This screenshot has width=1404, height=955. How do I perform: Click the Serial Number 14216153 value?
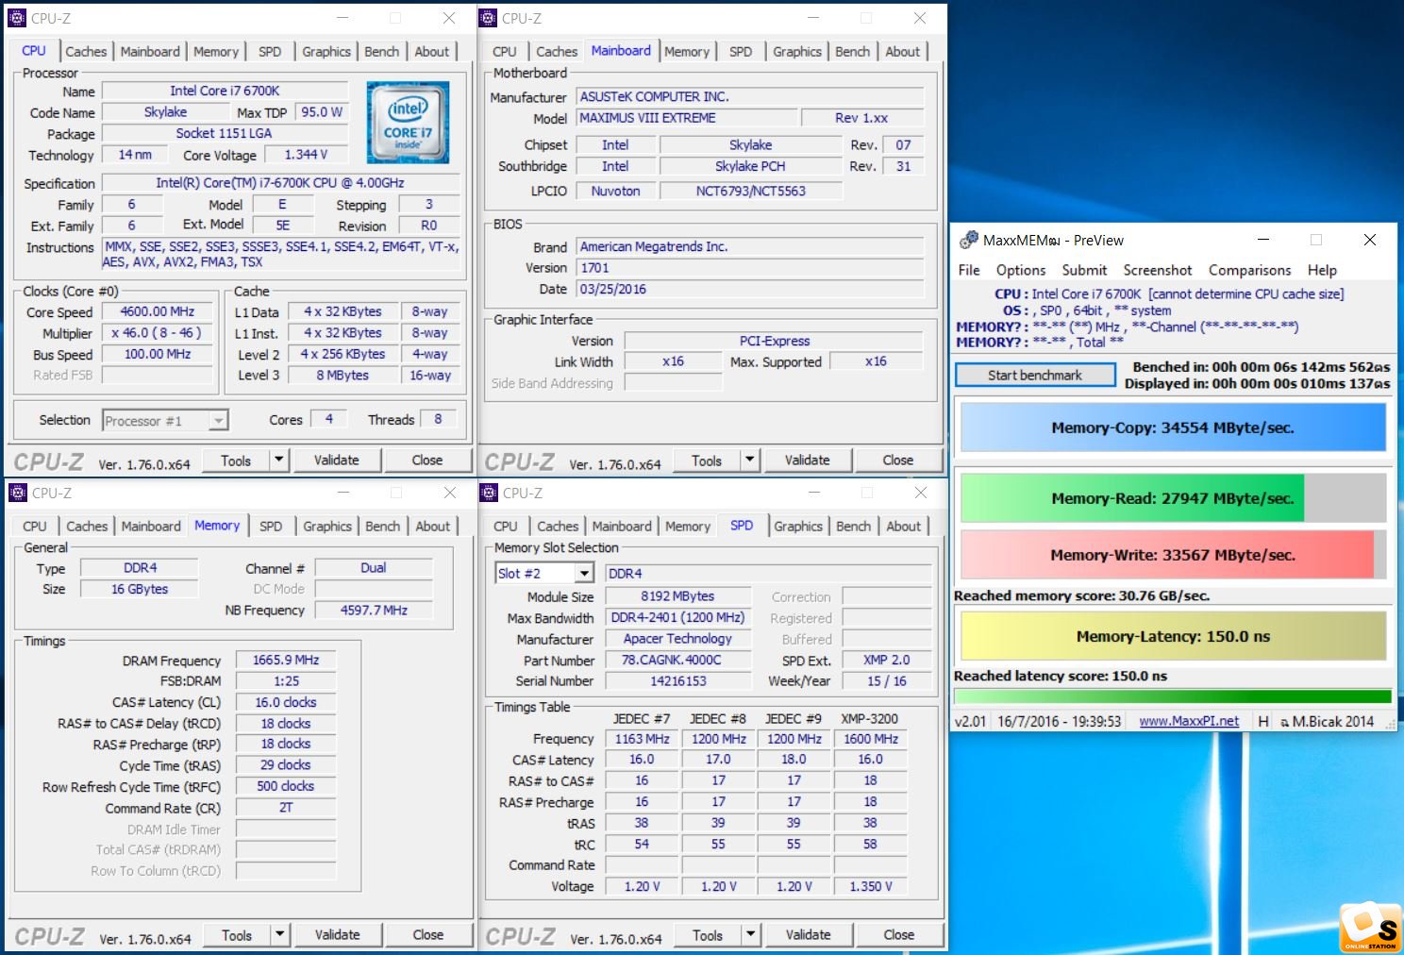point(677,681)
